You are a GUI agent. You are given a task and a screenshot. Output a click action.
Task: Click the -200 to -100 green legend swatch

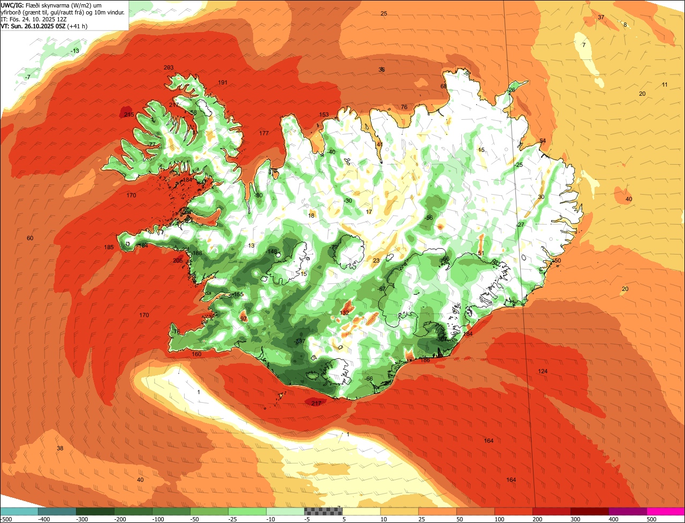(x=133, y=512)
